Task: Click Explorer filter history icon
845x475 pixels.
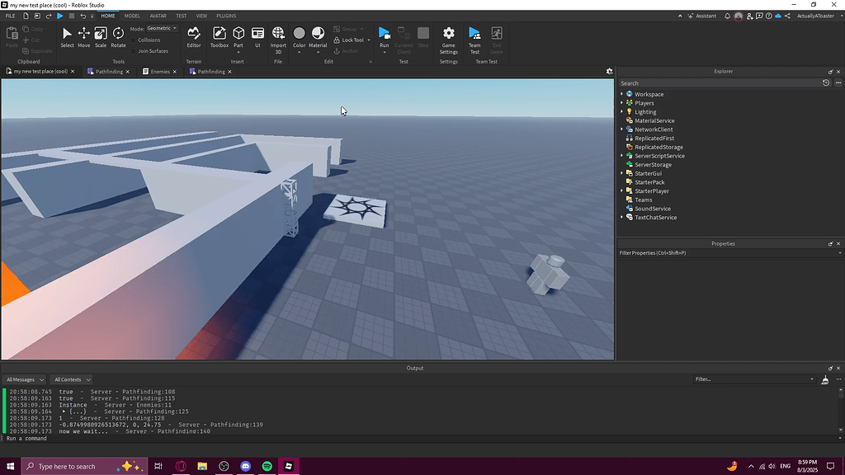Action: [x=825, y=83]
